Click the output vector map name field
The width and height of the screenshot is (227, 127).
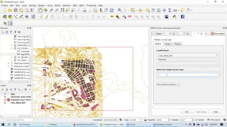click(x=188, y=75)
